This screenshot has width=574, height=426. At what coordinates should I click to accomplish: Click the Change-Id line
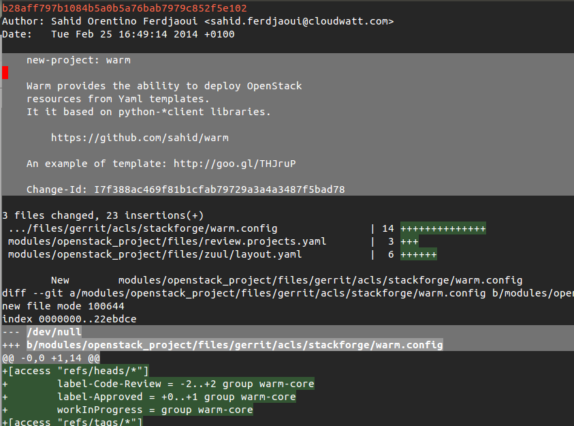coord(185,189)
